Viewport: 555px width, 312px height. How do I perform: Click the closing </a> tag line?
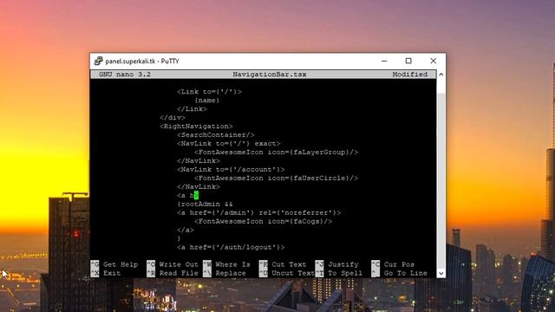(x=186, y=230)
